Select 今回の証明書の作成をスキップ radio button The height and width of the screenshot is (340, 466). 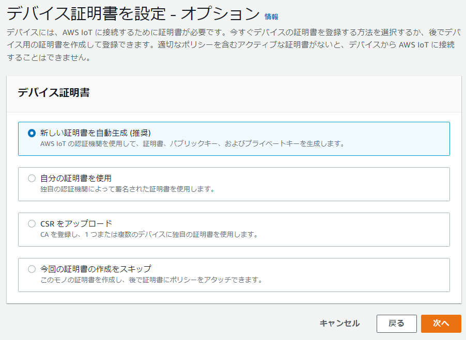click(x=32, y=269)
